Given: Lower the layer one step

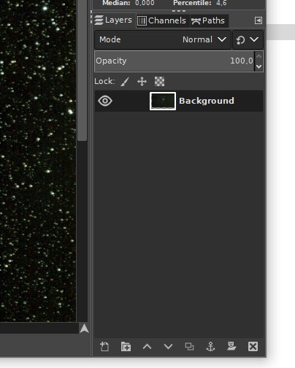Looking at the screenshot, I should tap(168, 346).
